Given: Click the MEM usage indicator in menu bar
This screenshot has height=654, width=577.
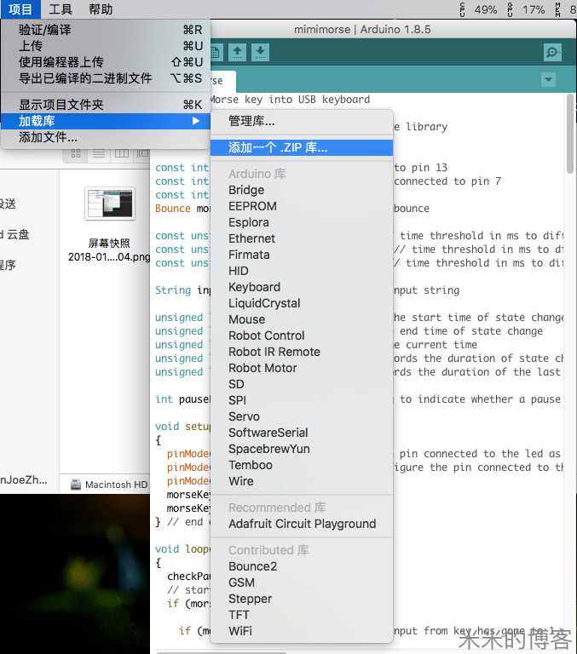Looking at the screenshot, I should 566,9.
